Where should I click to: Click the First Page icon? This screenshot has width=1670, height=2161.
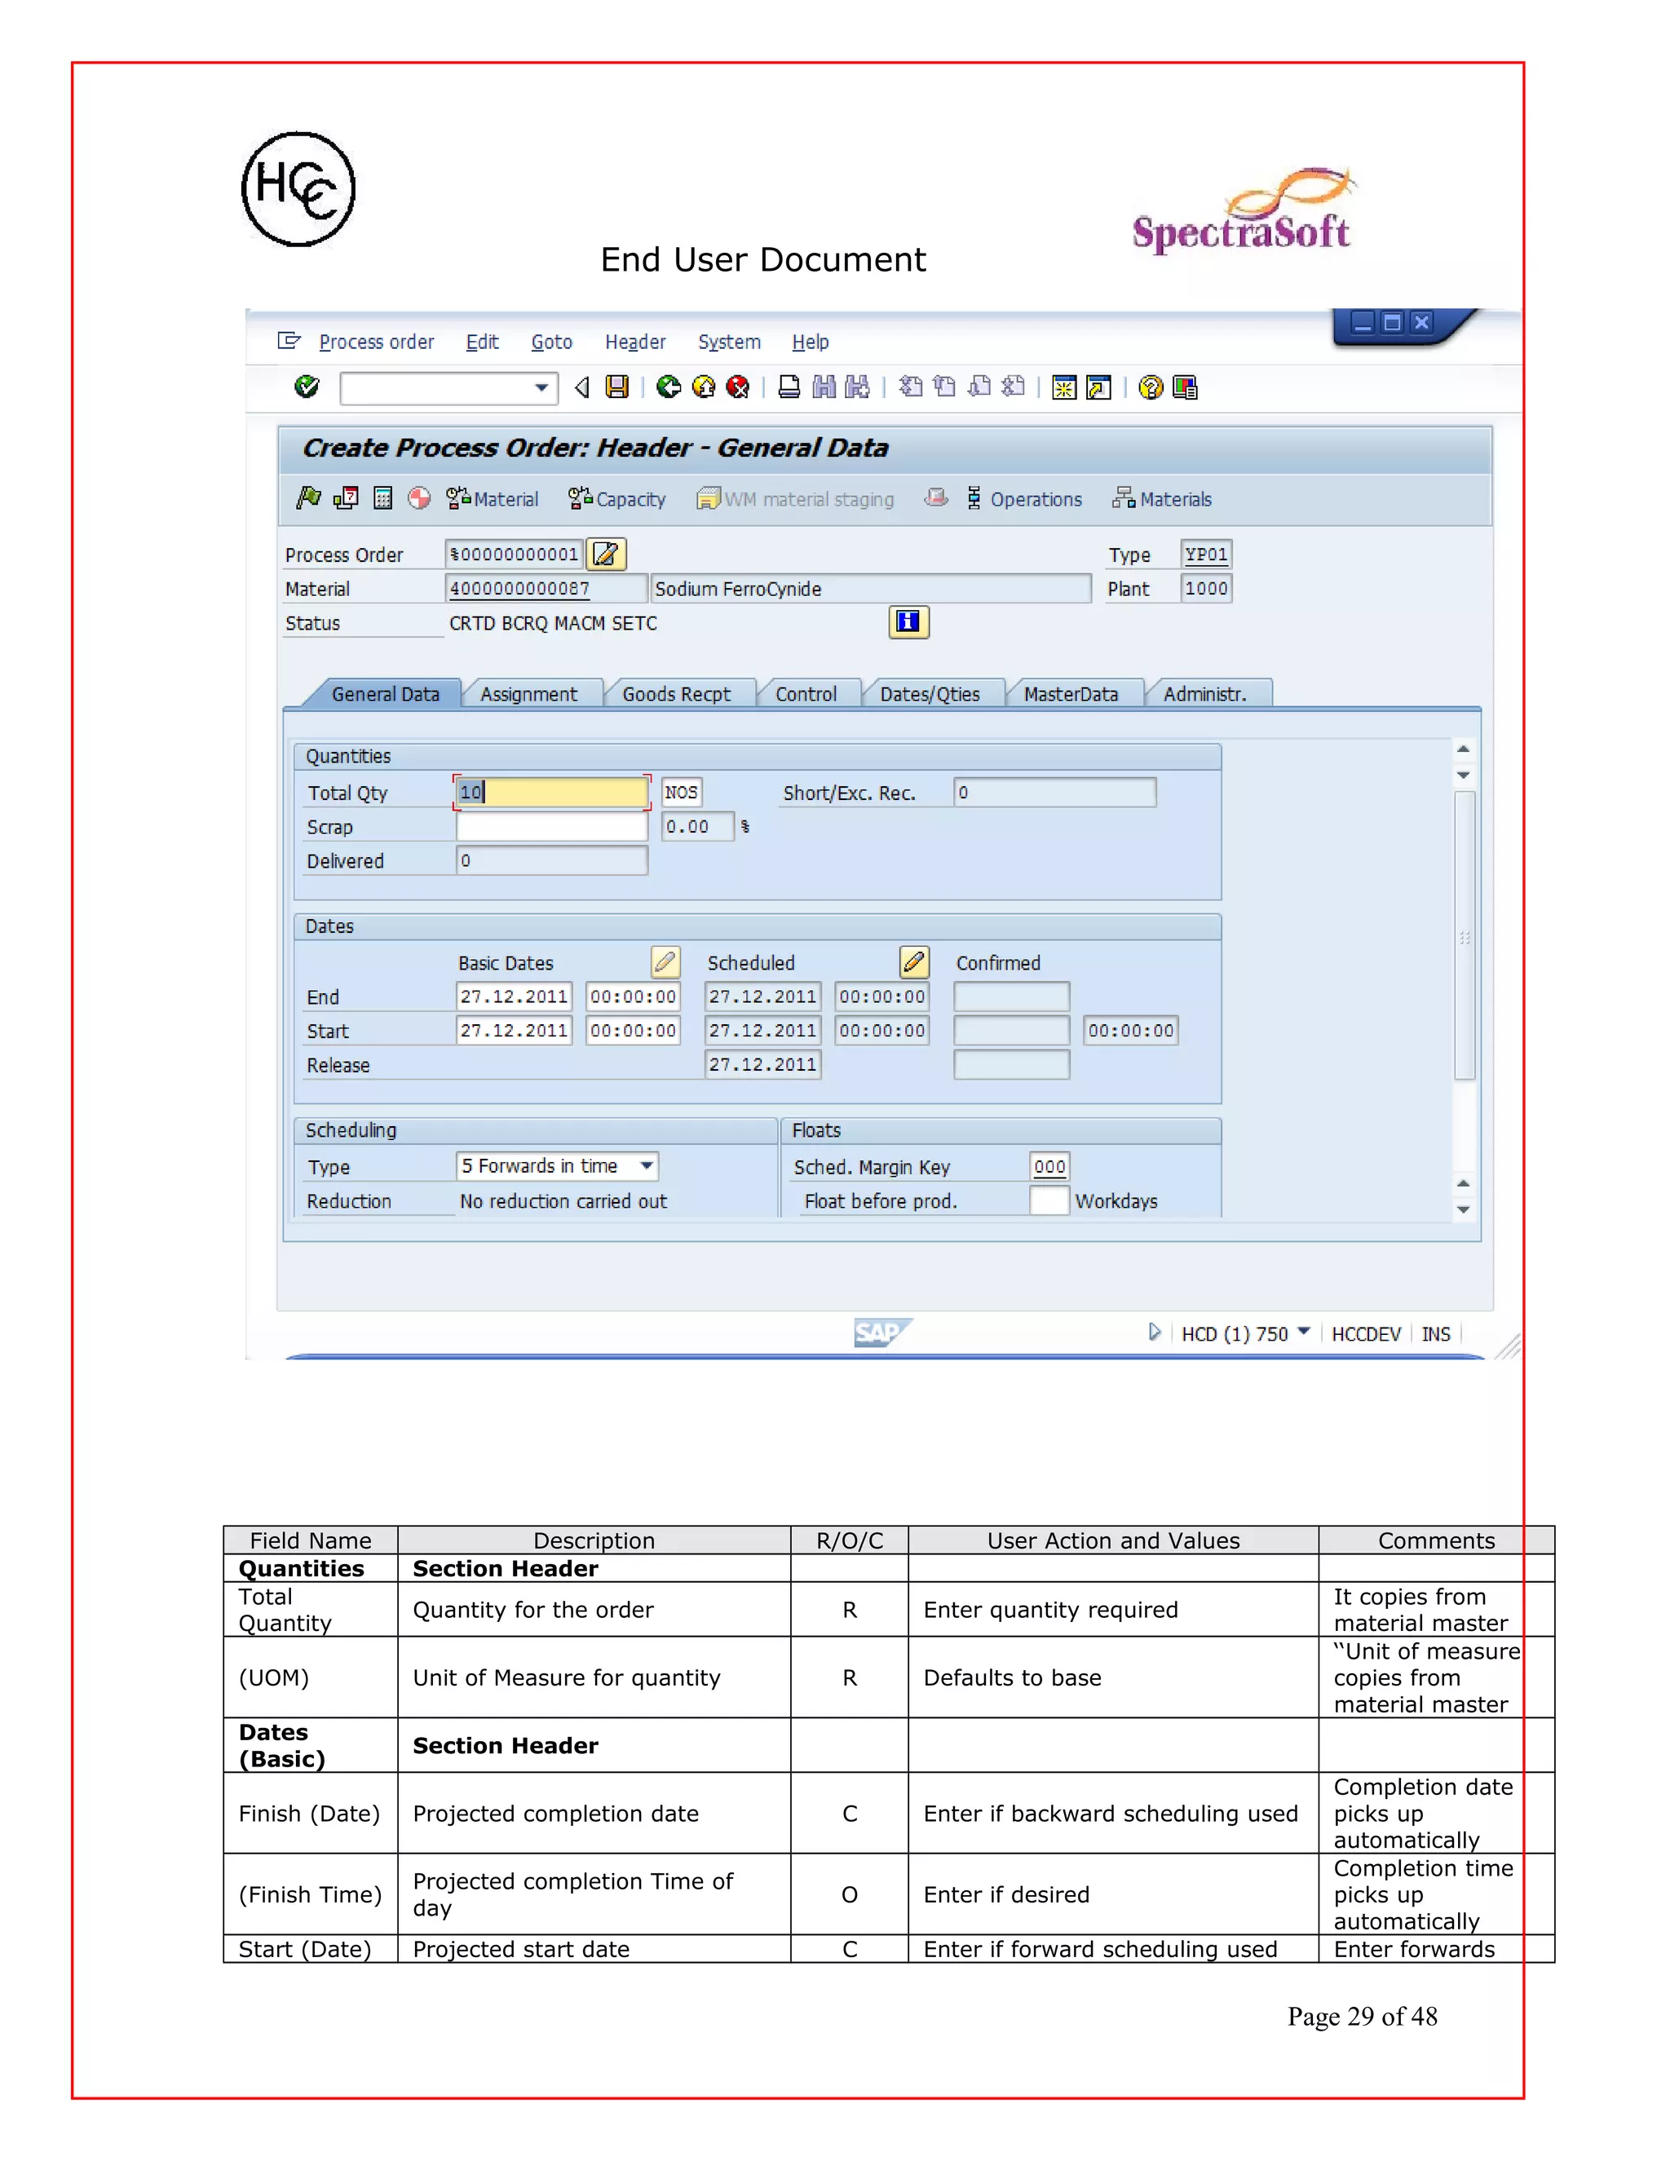click(910, 387)
